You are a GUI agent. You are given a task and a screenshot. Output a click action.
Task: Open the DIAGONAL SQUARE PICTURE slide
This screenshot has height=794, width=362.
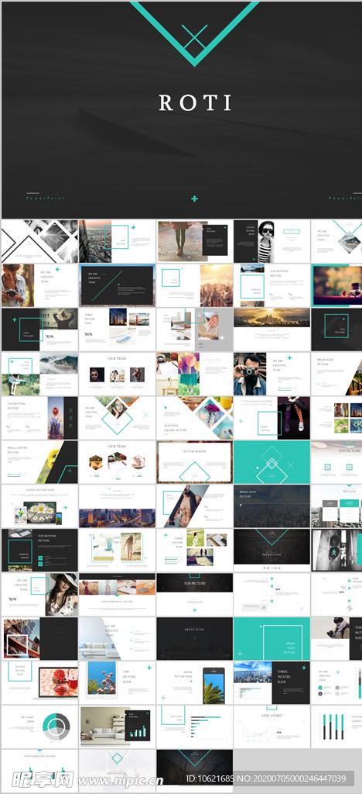[194, 418]
